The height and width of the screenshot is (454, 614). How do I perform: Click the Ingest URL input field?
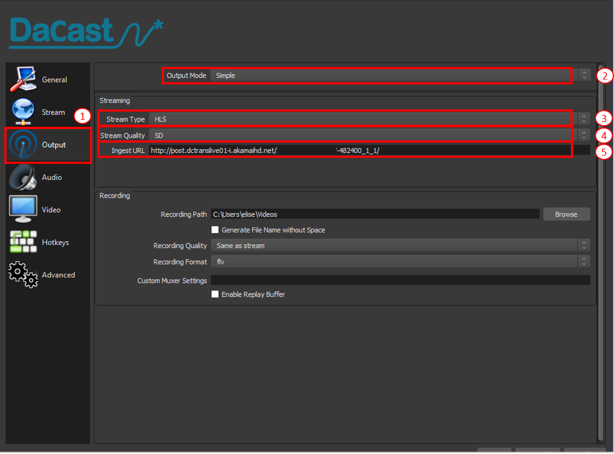[x=369, y=150]
